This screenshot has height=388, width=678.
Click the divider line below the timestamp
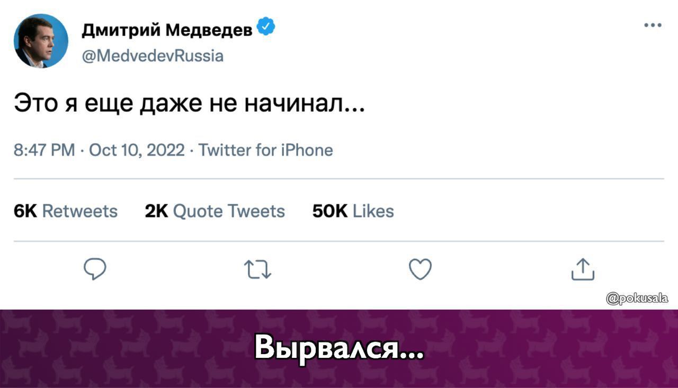[339, 179]
